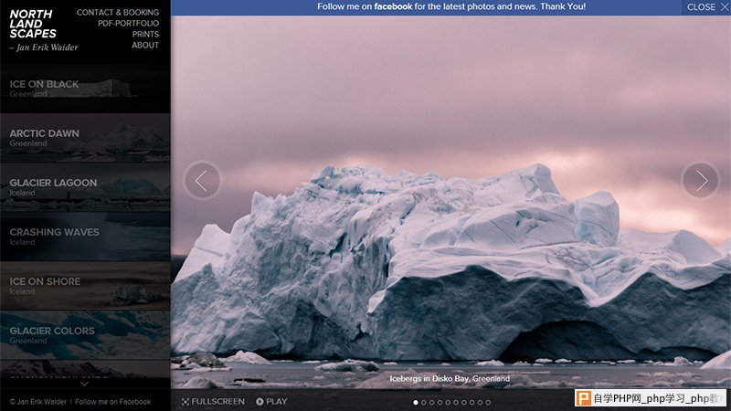Screen dimensions: 731x411
Task: Click the Jan Erik Waider signature text
Action: coord(44,47)
